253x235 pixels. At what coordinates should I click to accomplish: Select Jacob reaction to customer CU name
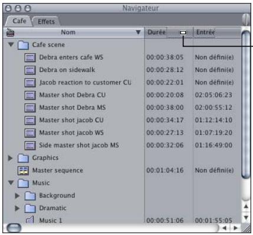coord(86,83)
